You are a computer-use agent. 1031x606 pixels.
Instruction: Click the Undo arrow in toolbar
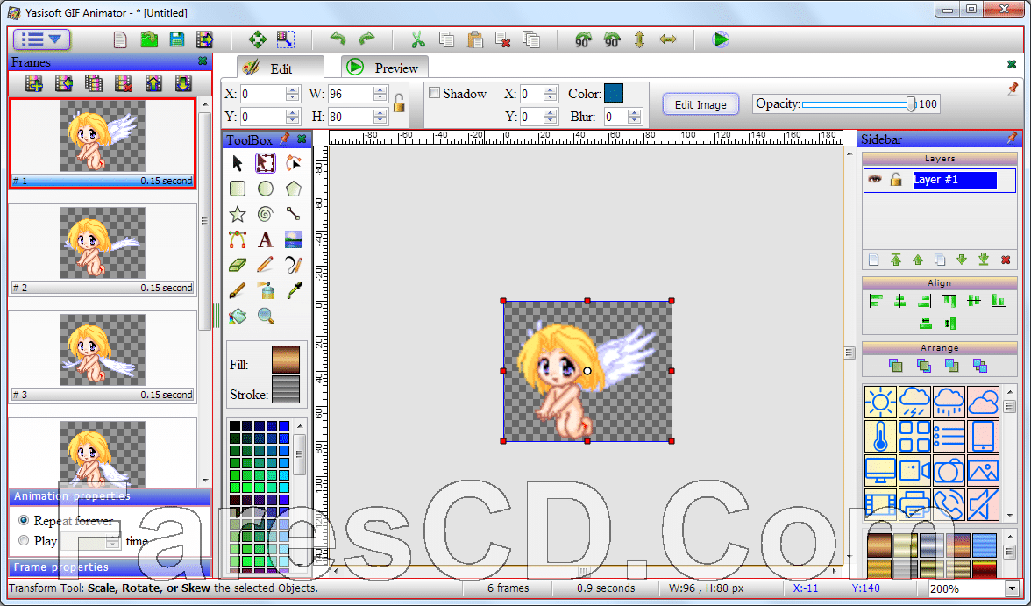click(x=338, y=39)
